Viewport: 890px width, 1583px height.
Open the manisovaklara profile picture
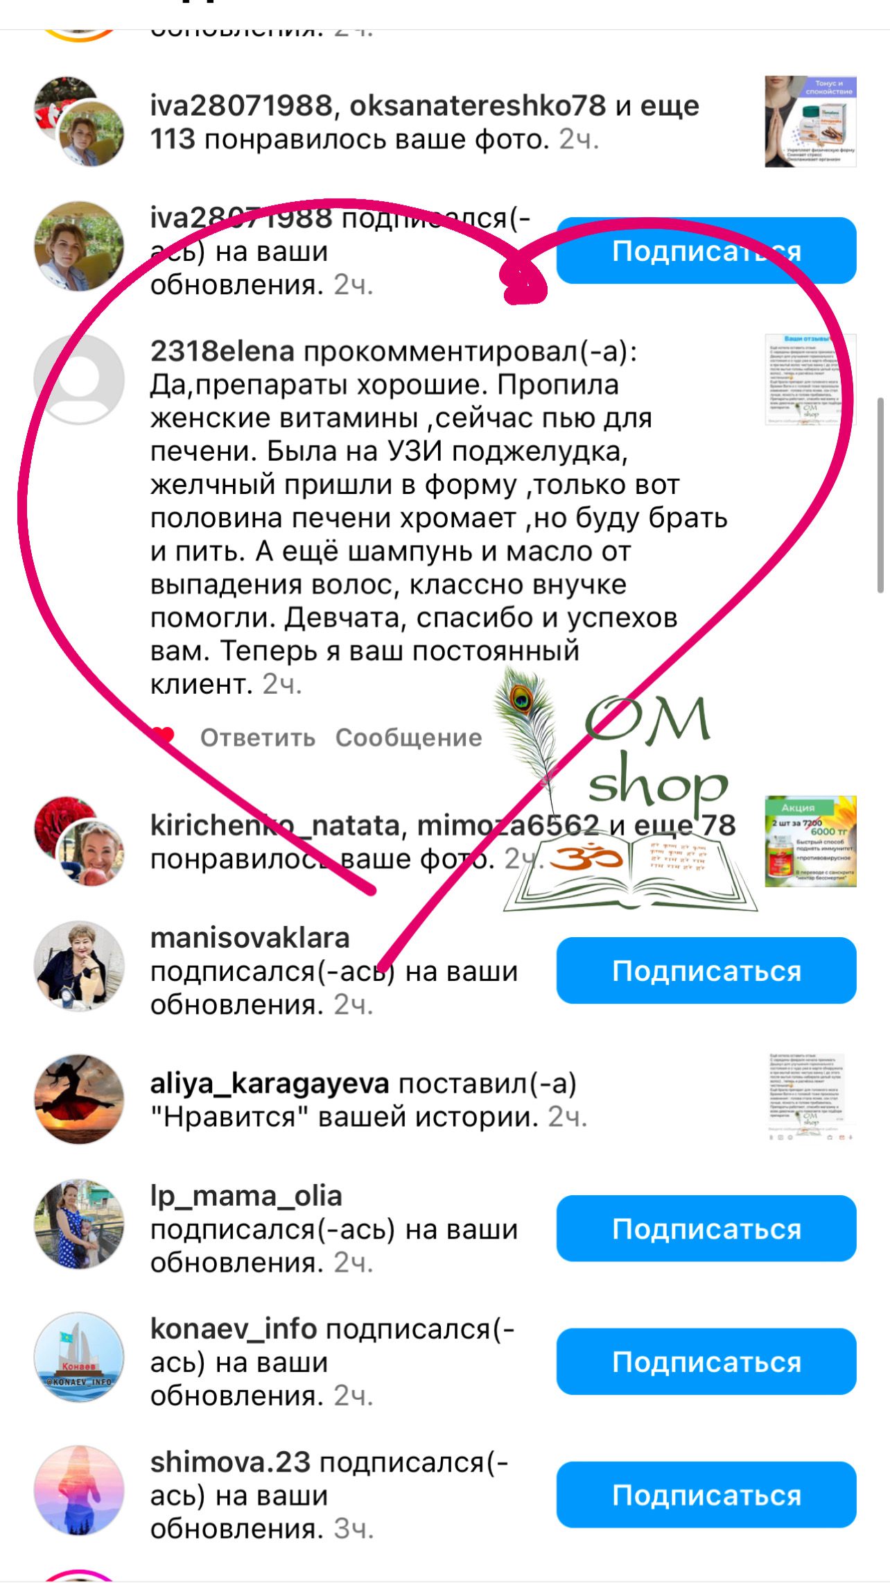point(80,966)
